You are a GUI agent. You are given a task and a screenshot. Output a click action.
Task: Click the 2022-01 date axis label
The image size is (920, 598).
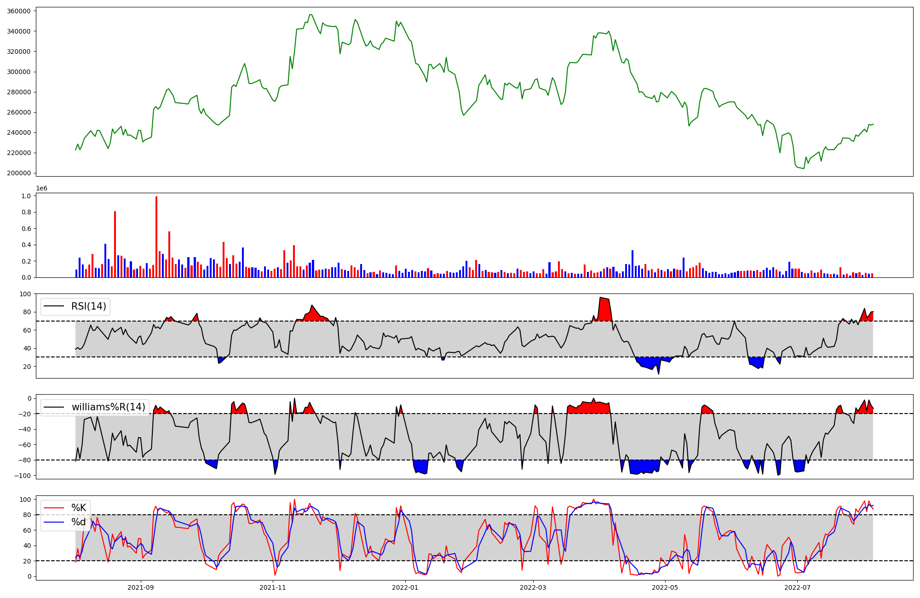(x=405, y=587)
